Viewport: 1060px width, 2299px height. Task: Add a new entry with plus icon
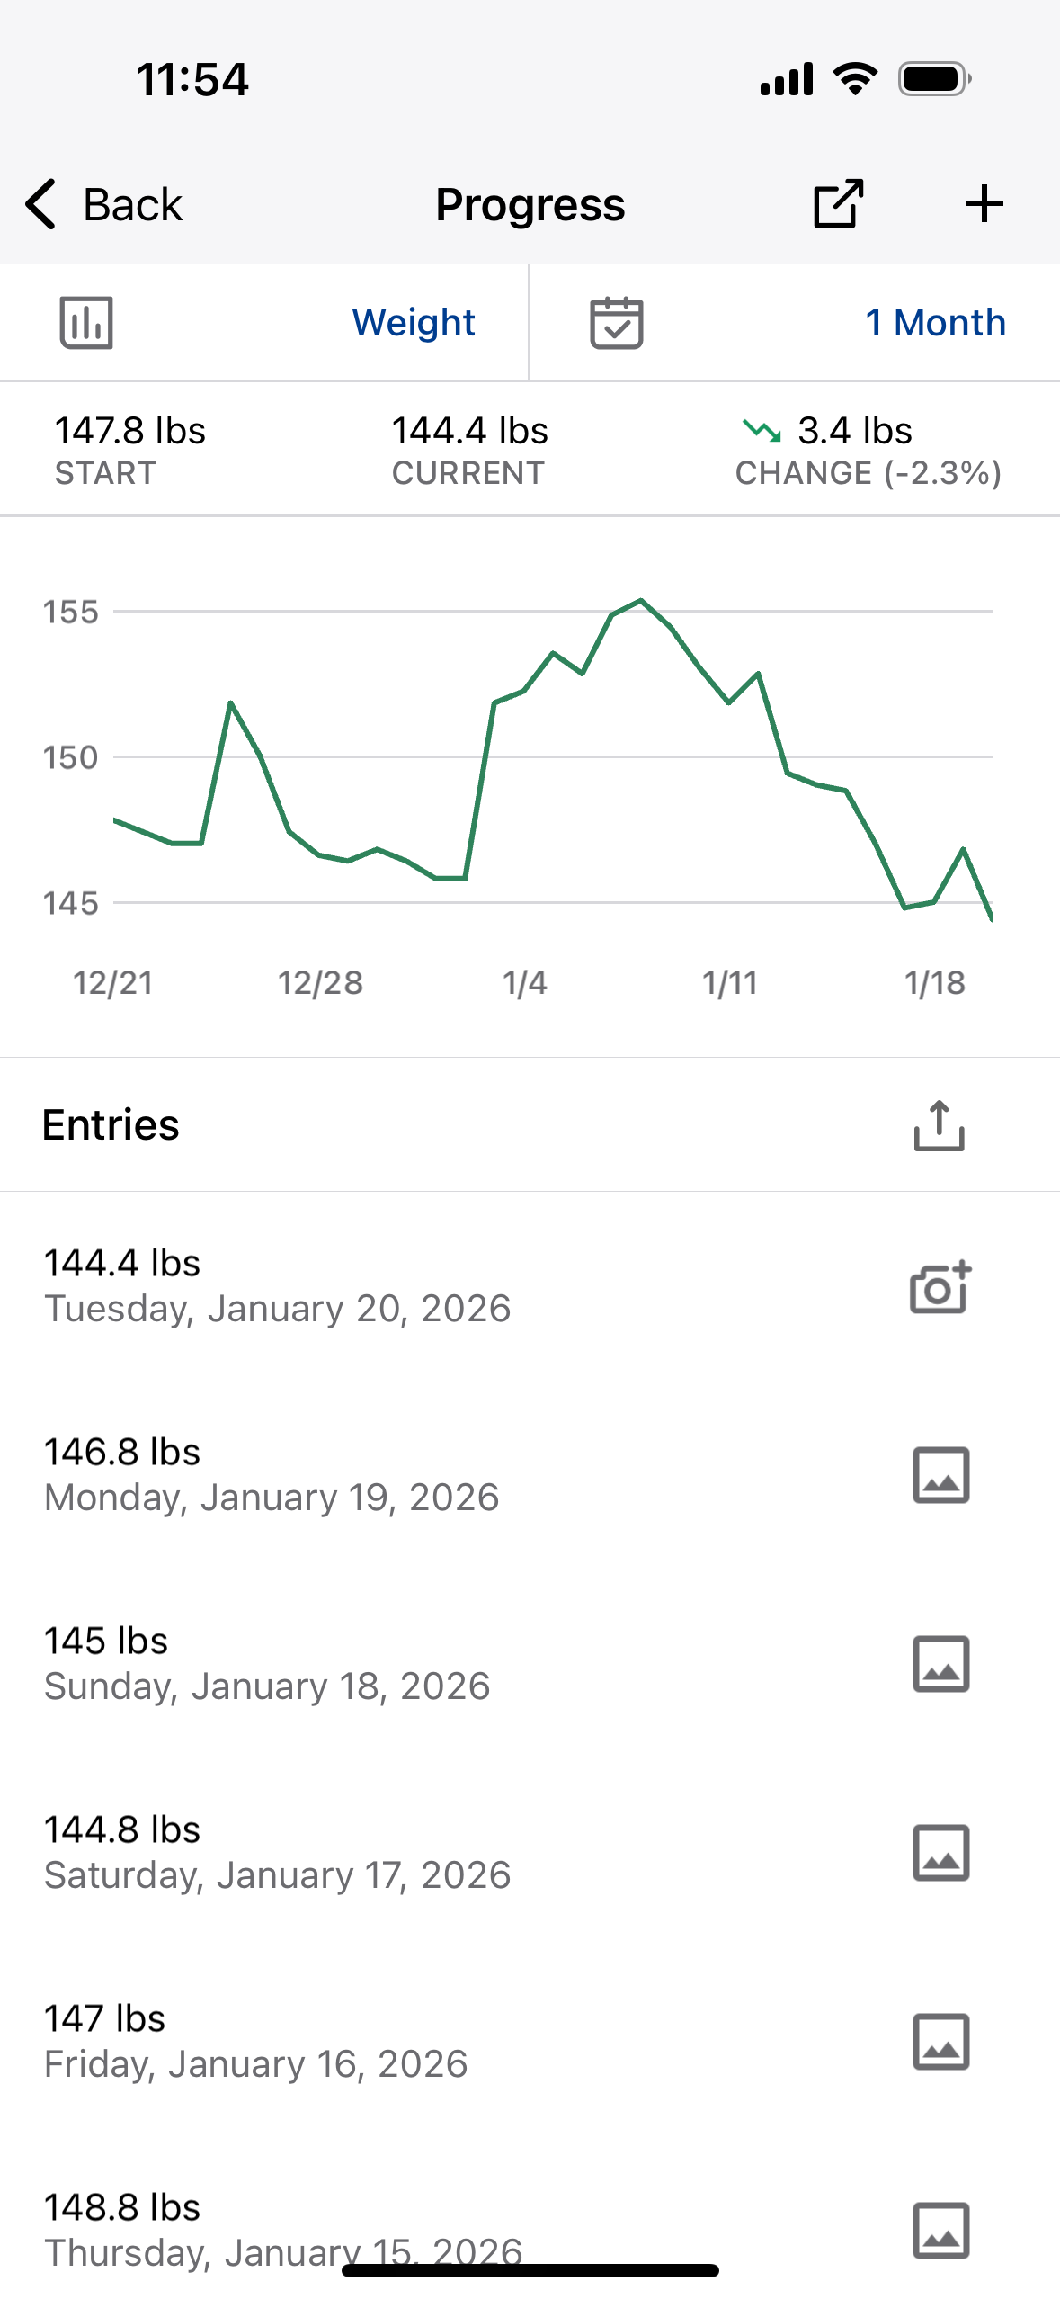(984, 203)
